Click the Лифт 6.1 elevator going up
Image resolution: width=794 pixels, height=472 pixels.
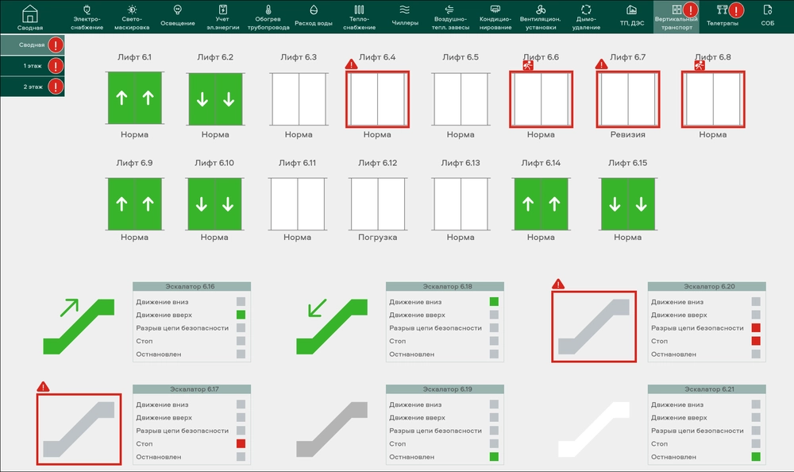tap(134, 99)
